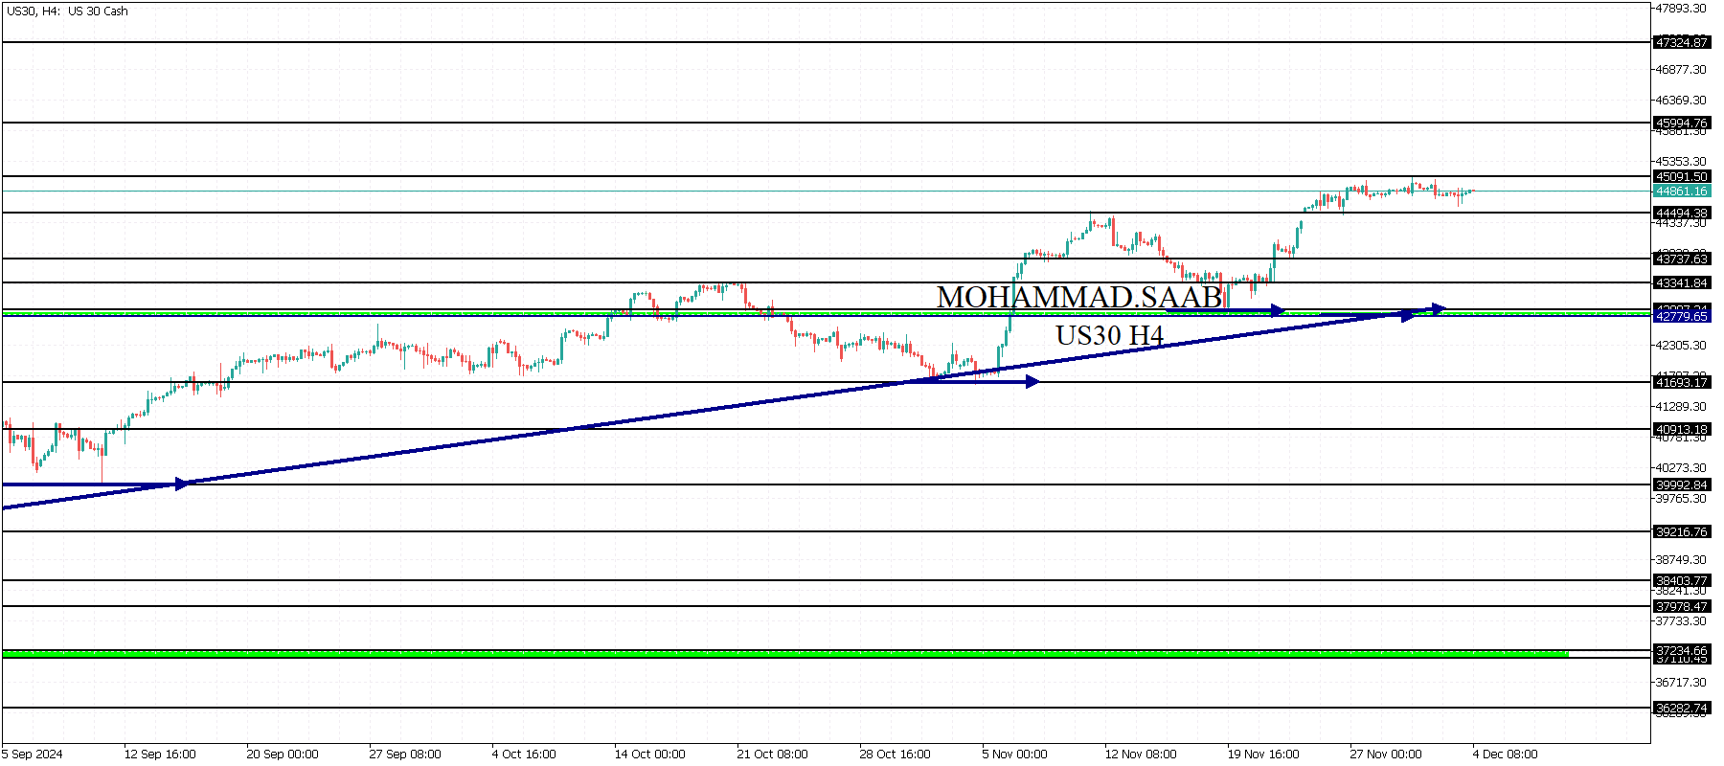
Task: Select the 44494.38 level price tag
Action: [x=1682, y=213]
